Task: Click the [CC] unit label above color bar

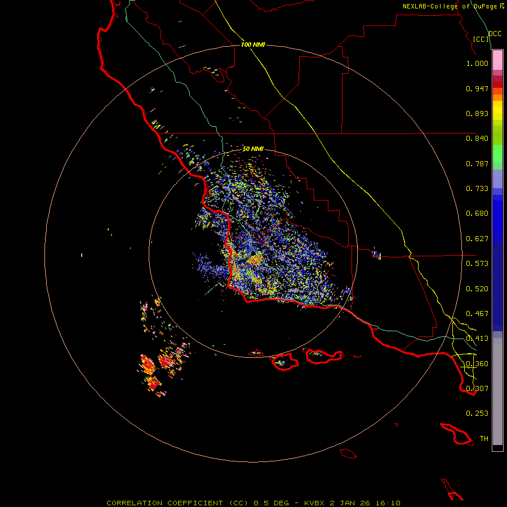Action: coord(481,39)
